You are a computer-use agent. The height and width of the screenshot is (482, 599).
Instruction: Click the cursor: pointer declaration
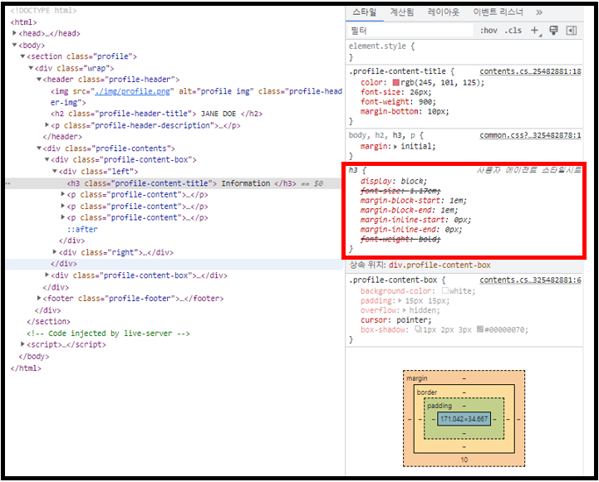coord(395,320)
